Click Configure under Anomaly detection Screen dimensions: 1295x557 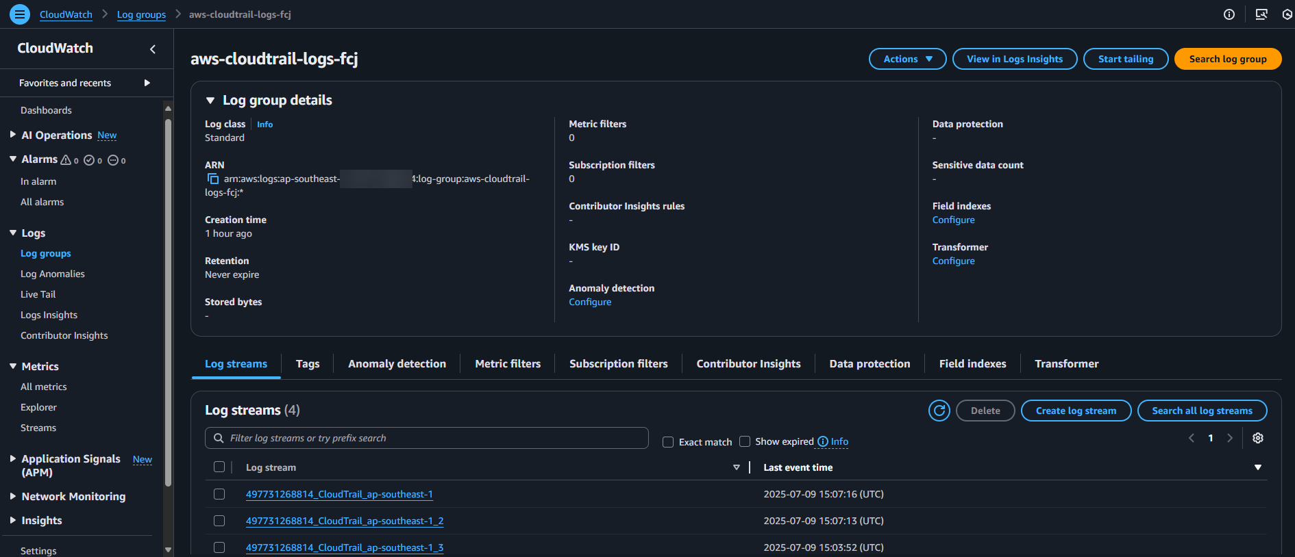click(x=590, y=302)
